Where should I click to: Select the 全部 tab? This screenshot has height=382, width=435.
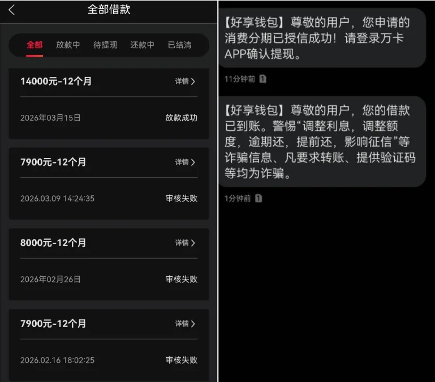point(35,45)
